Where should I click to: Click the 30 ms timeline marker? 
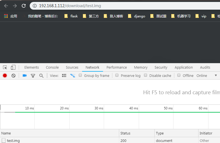tap(99, 108)
